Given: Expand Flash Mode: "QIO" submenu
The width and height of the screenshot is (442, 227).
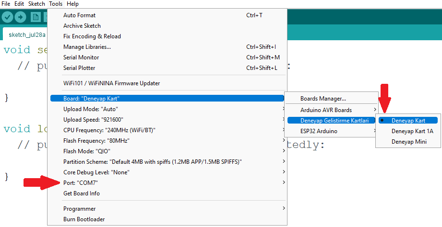Looking at the screenshot, I should pos(167,151).
